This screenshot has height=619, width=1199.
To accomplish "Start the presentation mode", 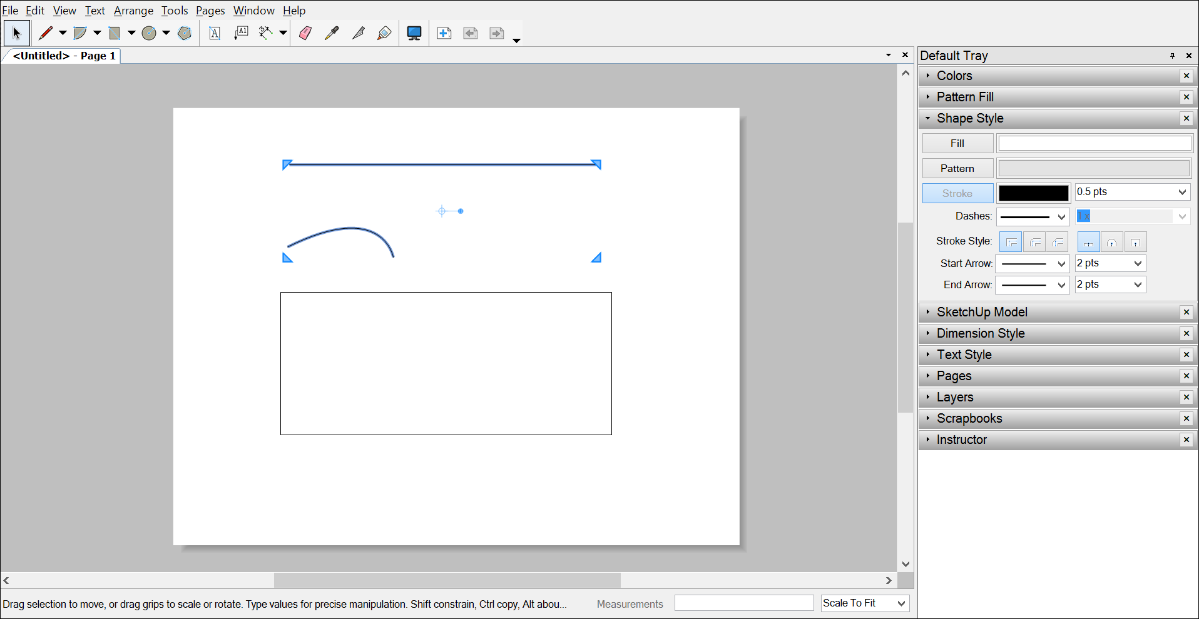I will (414, 33).
